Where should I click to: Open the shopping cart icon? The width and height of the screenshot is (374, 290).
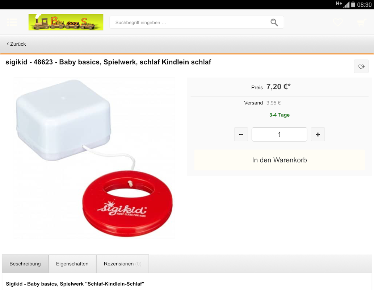click(361, 22)
